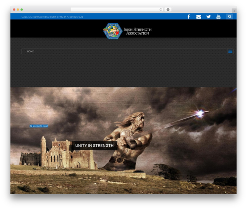The height and width of the screenshot is (209, 247).
Task: Open the Twitter profile icon
Action: click(208, 17)
